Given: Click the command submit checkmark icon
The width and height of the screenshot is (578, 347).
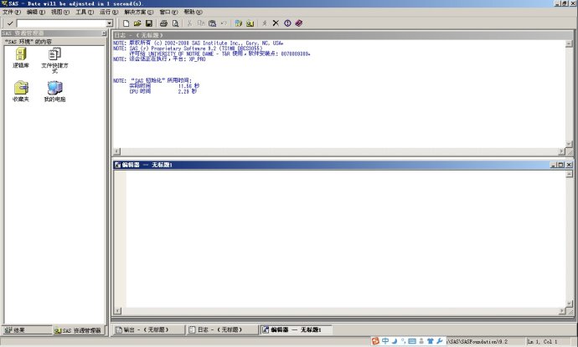Looking at the screenshot, I should (10, 23).
